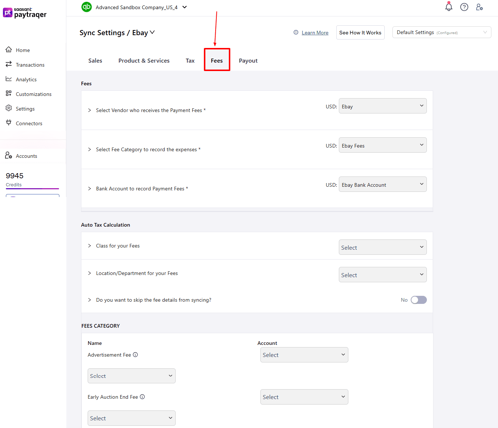Toggle skip fee details from syncing switch
The image size is (498, 428).
click(x=419, y=300)
